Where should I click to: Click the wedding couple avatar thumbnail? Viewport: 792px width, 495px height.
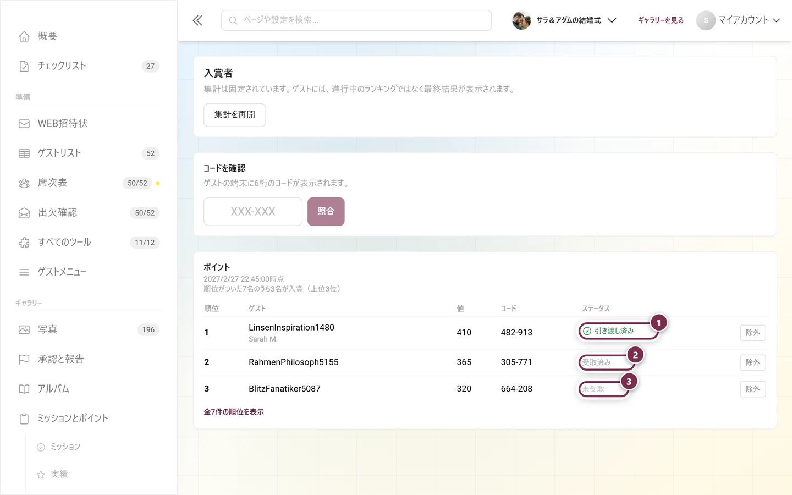[521, 20]
